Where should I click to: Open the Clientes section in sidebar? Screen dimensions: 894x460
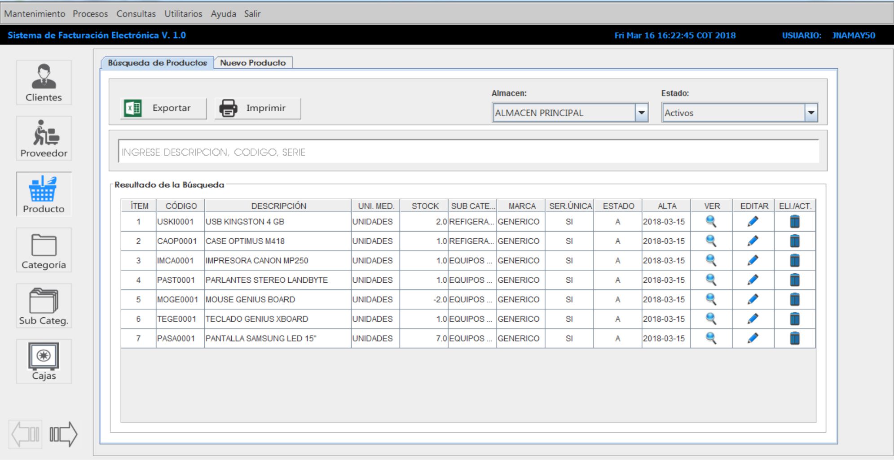[x=44, y=83]
